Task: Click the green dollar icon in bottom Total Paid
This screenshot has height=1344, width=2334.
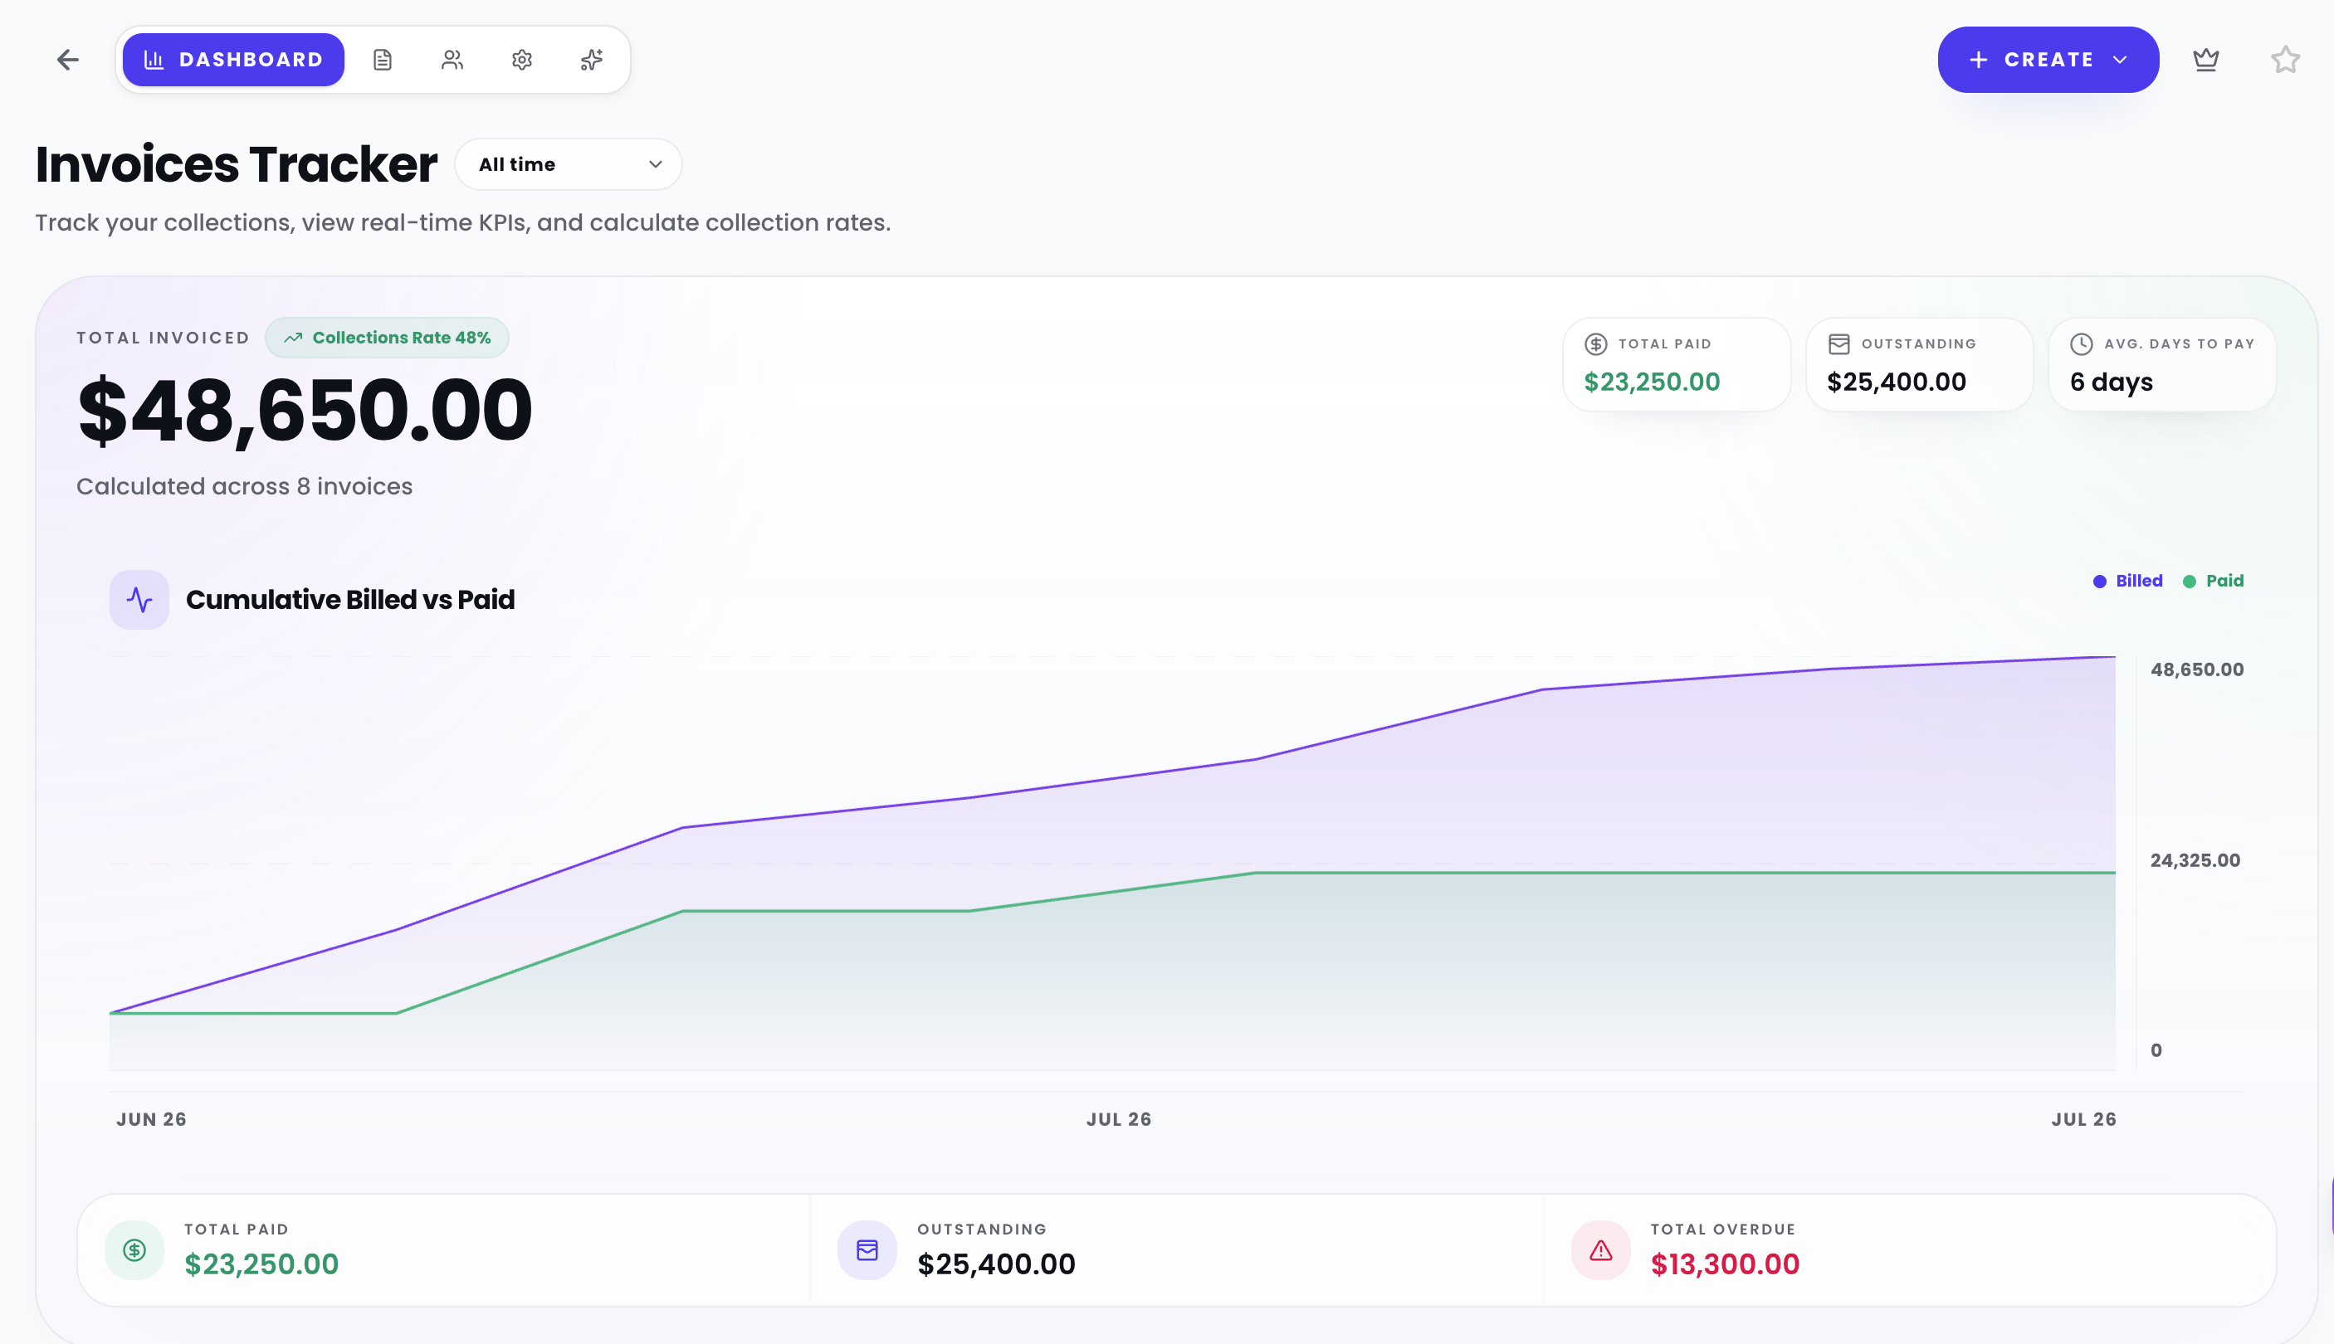Action: (x=134, y=1250)
